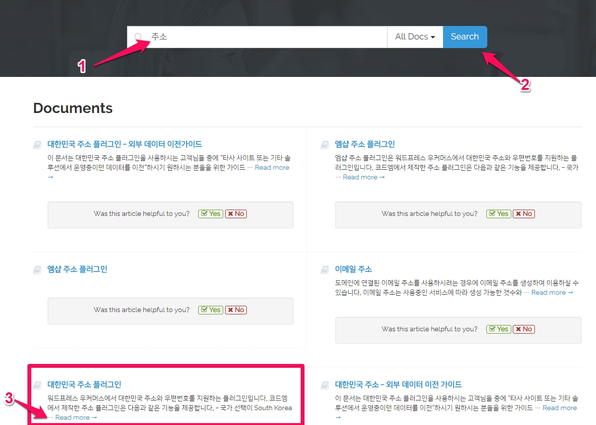Click Read more under 대한민국 주소 – 외부 데이터 이전 가이드
Screen dimensions: 596x425
pyautogui.click(x=559, y=408)
